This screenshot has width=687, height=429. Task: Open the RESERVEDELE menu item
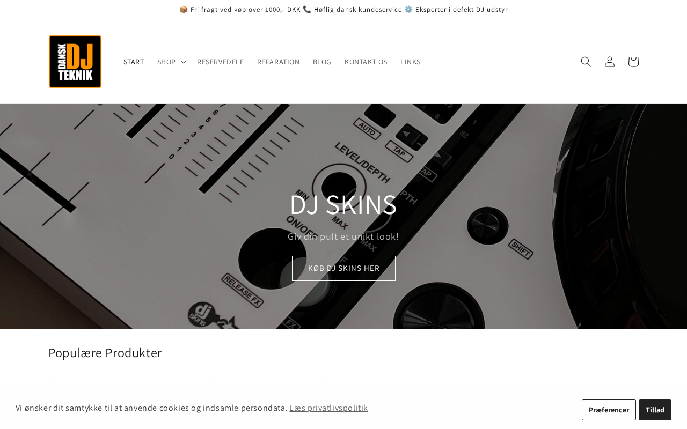220,62
